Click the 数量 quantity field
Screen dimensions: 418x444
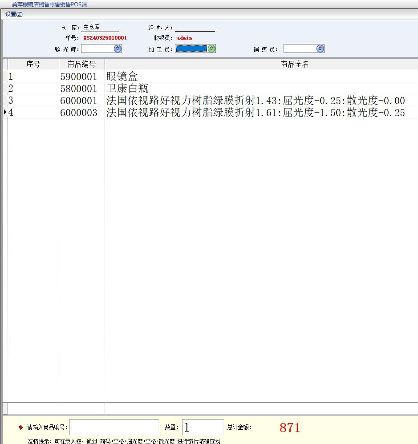203,428
